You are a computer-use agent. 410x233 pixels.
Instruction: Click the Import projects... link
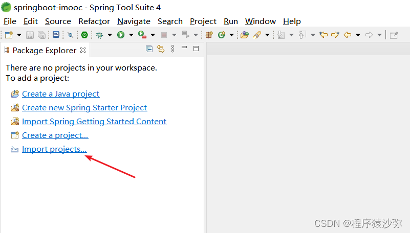click(54, 149)
